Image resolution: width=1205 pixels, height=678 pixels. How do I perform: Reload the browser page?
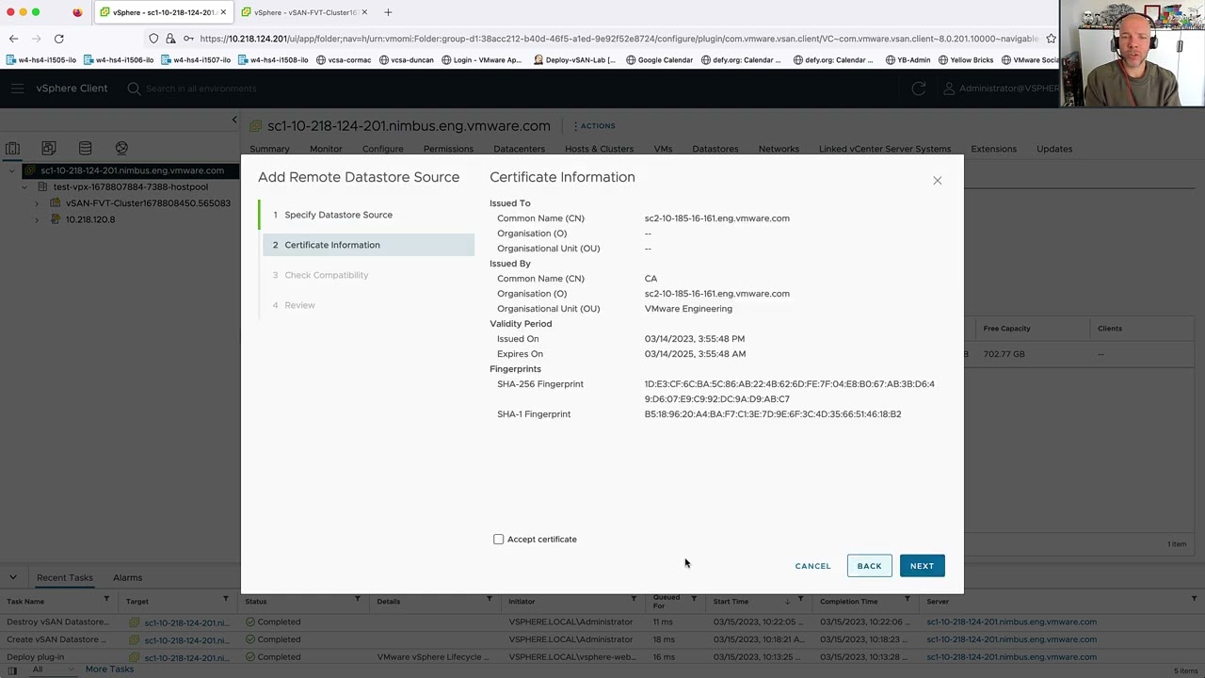pos(58,39)
